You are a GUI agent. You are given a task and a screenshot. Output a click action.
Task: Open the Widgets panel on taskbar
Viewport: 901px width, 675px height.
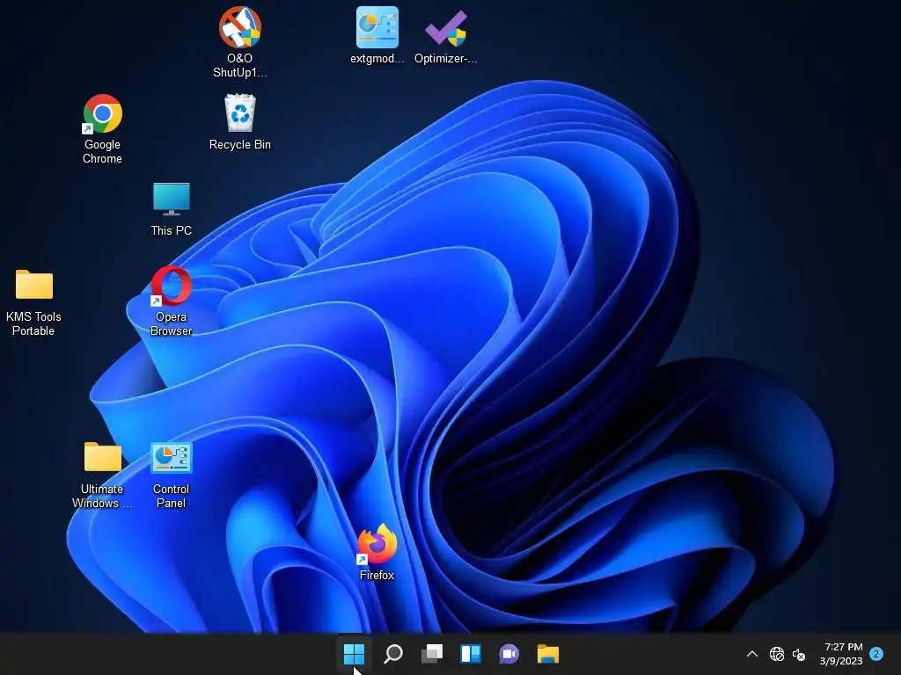[x=471, y=654]
